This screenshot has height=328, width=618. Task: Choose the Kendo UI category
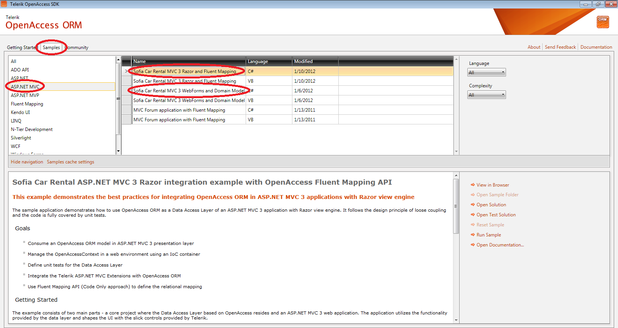coord(62,112)
